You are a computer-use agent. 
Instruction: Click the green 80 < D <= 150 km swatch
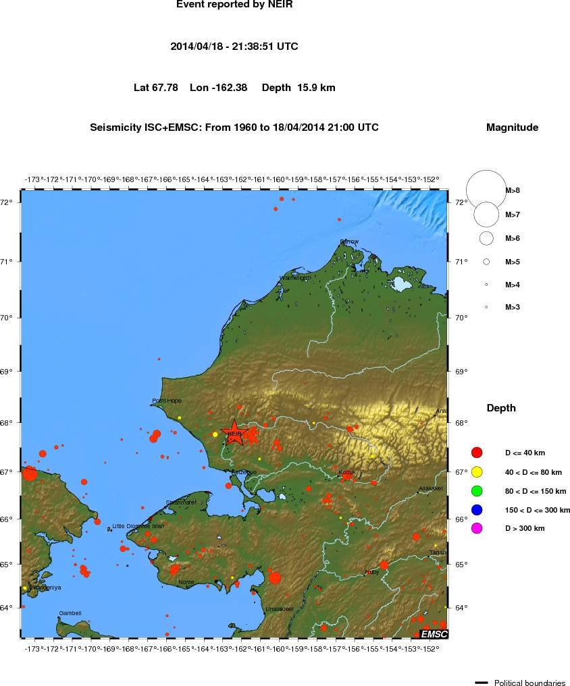[477, 491]
